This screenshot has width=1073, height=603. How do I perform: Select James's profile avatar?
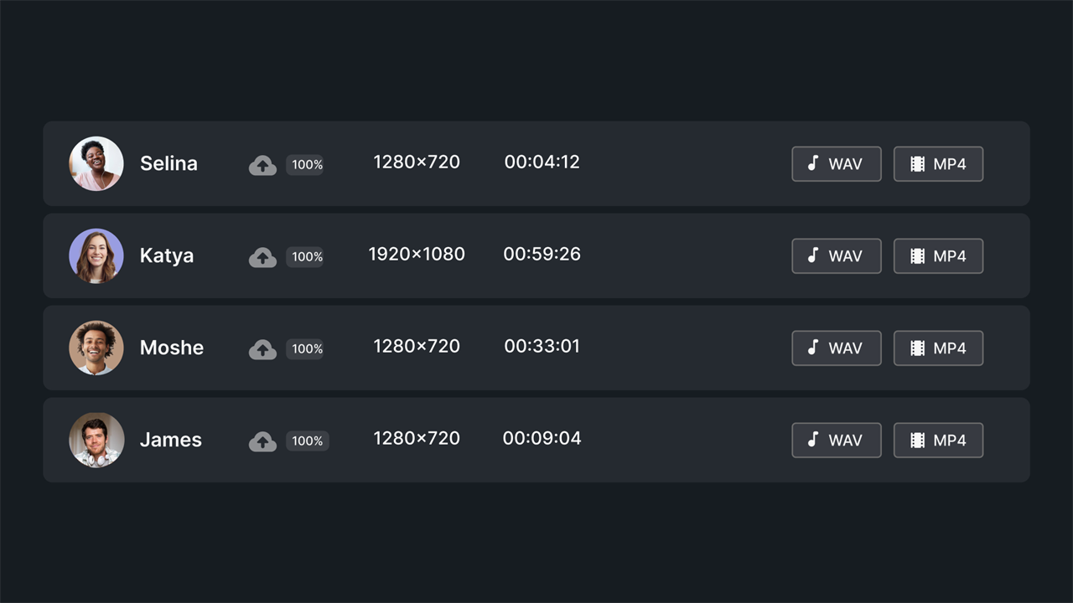(96, 440)
